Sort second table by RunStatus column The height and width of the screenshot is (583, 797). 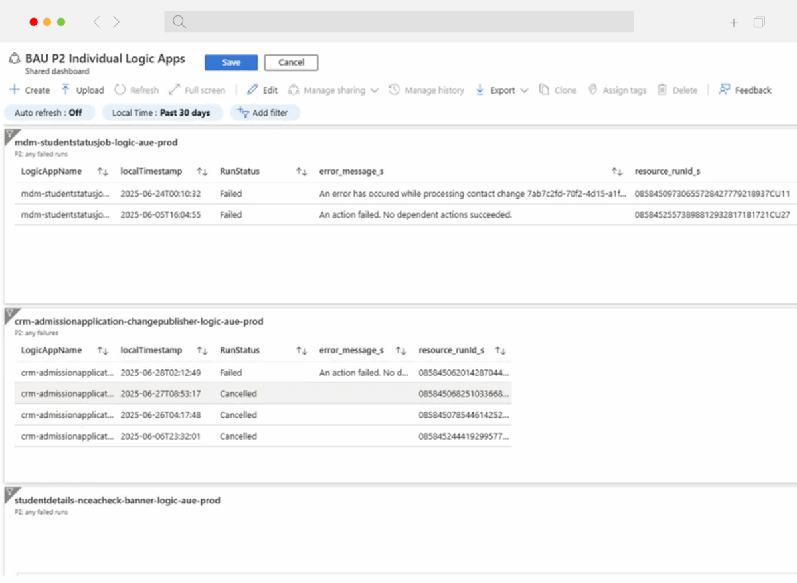(302, 350)
